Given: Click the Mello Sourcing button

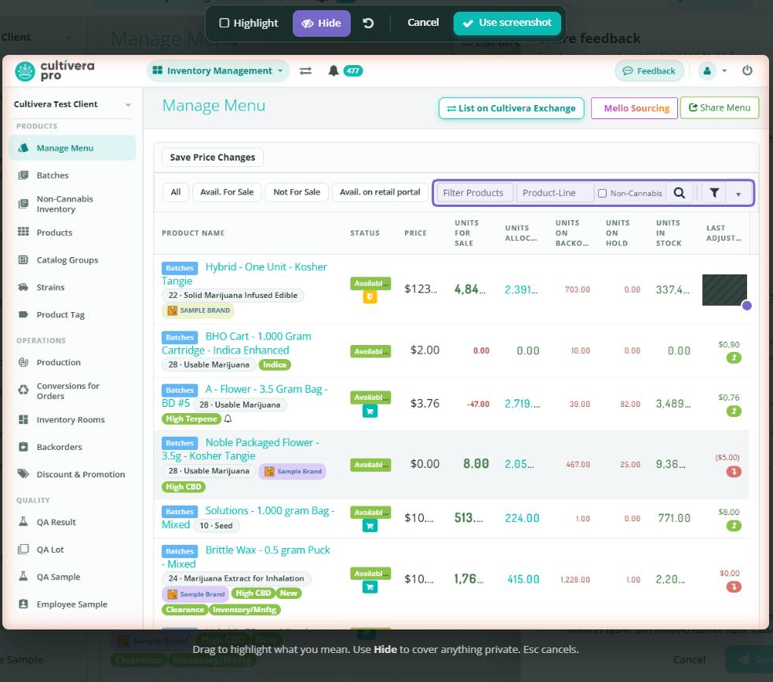Looking at the screenshot, I should click(x=634, y=108).
